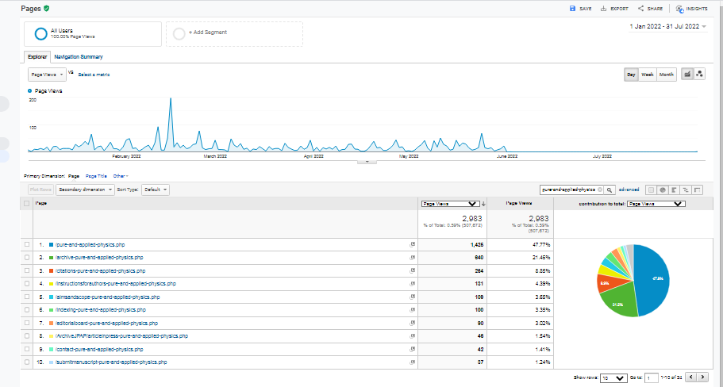Expand the Secondary dimension dropdown

point(85,190)
